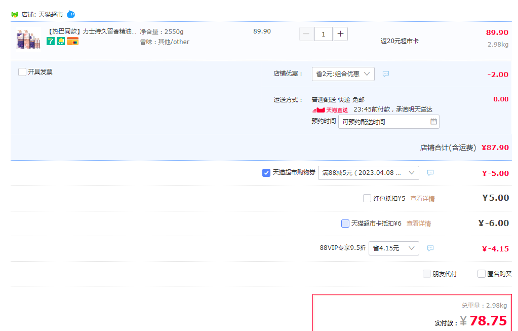Click the 普通配送 快递 免邮 text
The image size is (518, 331).
coord(338,99)
